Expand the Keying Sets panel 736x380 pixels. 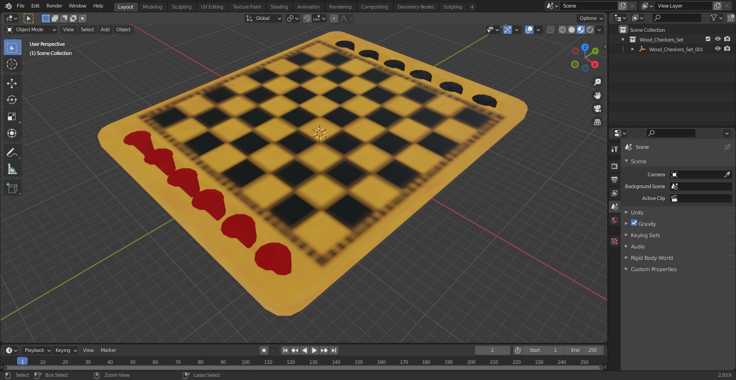click(x=645, y=235)
